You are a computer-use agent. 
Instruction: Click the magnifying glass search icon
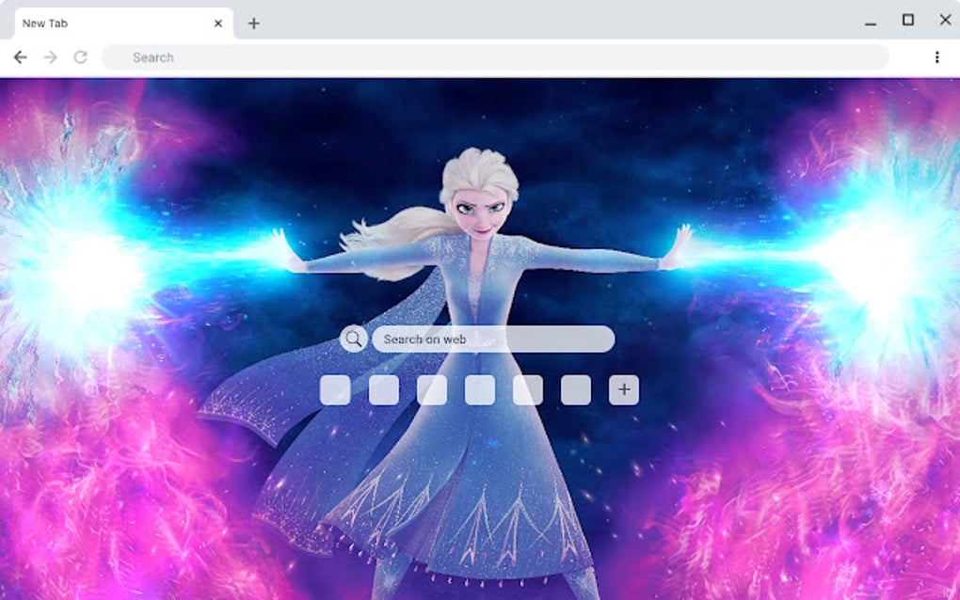352,339
